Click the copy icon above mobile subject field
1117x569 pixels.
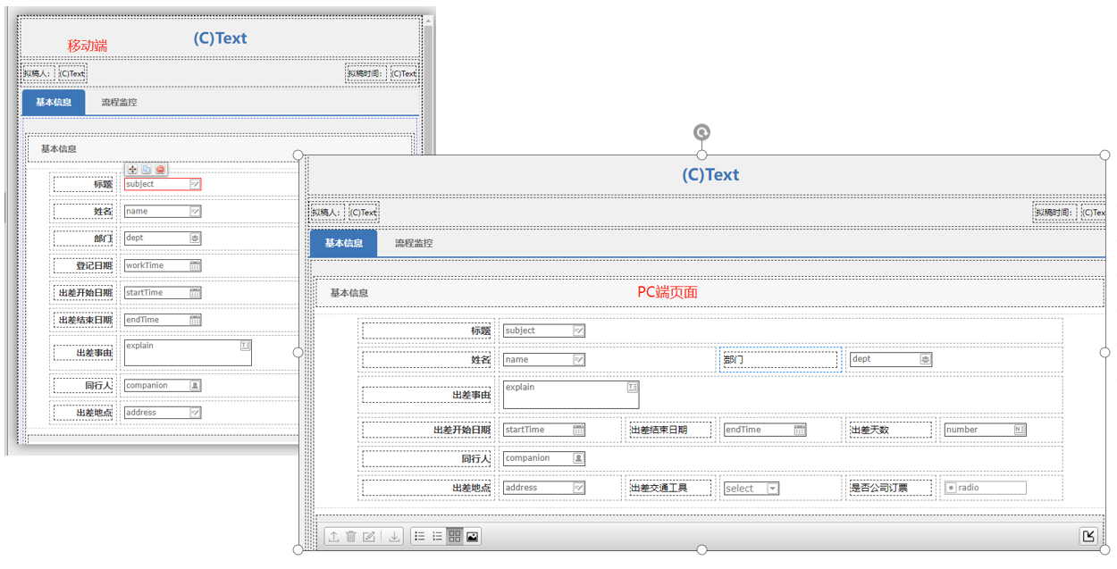147,169
